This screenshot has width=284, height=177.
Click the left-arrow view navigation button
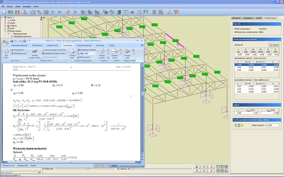[212, 171]
